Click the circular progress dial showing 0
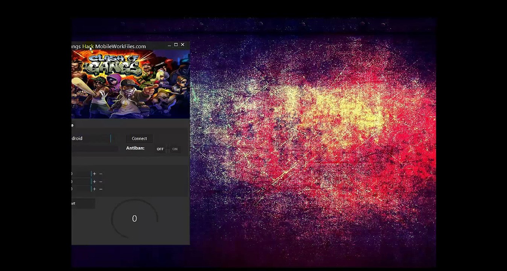Image resolution: width=507 pixels, height=271 pixels. [134, 219]
